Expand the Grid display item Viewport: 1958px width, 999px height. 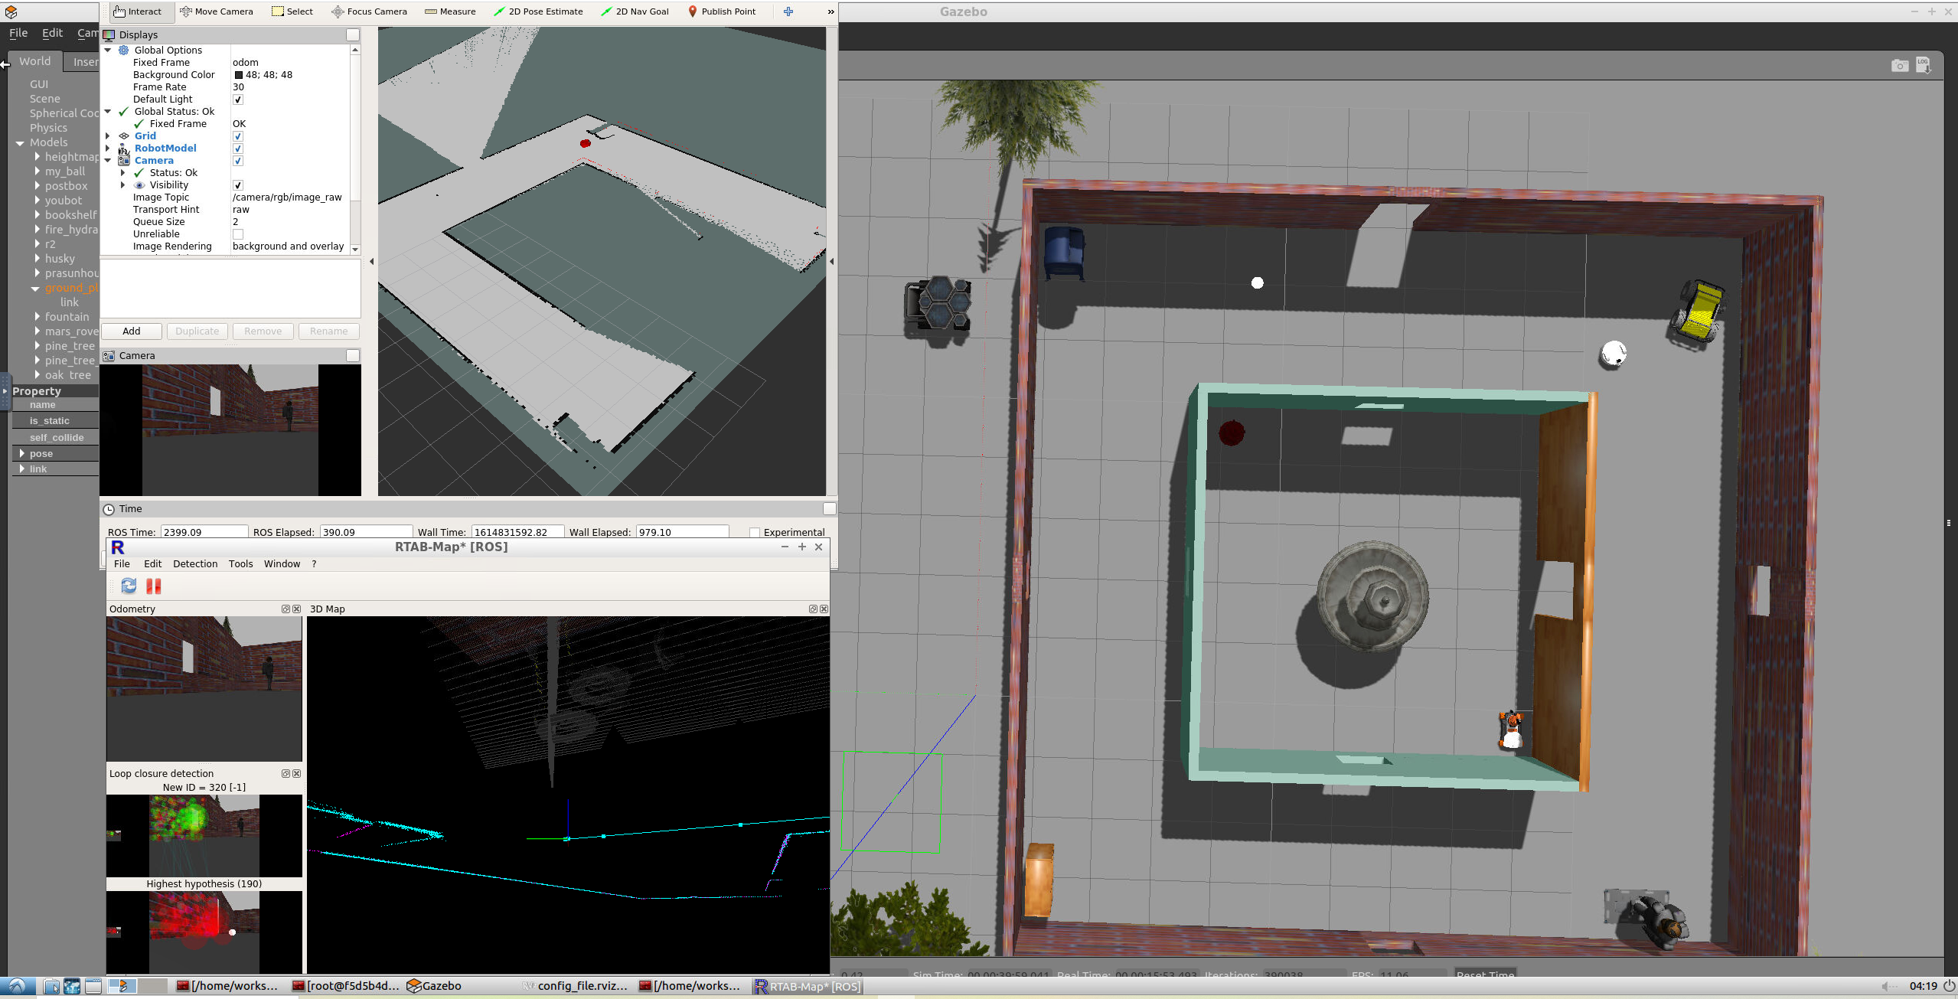tap(108, 136)
